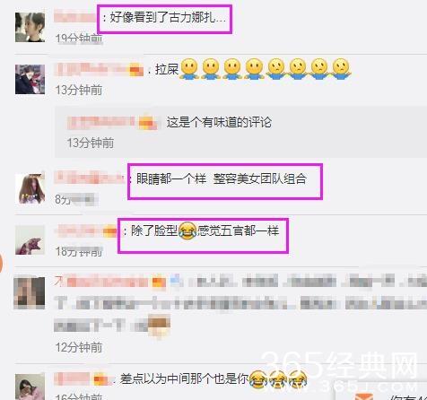
Task: Open avatar next to 除了脸型 comment
Action: (30, 239)
